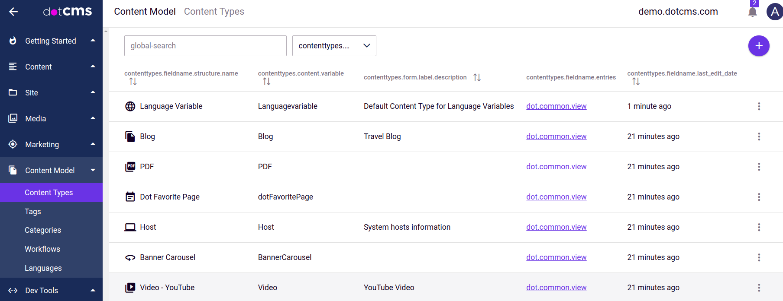Expand the Marketing menu section
Image resolution: width=783 pixels, height=301 pixels.
(x=93, y=144)
